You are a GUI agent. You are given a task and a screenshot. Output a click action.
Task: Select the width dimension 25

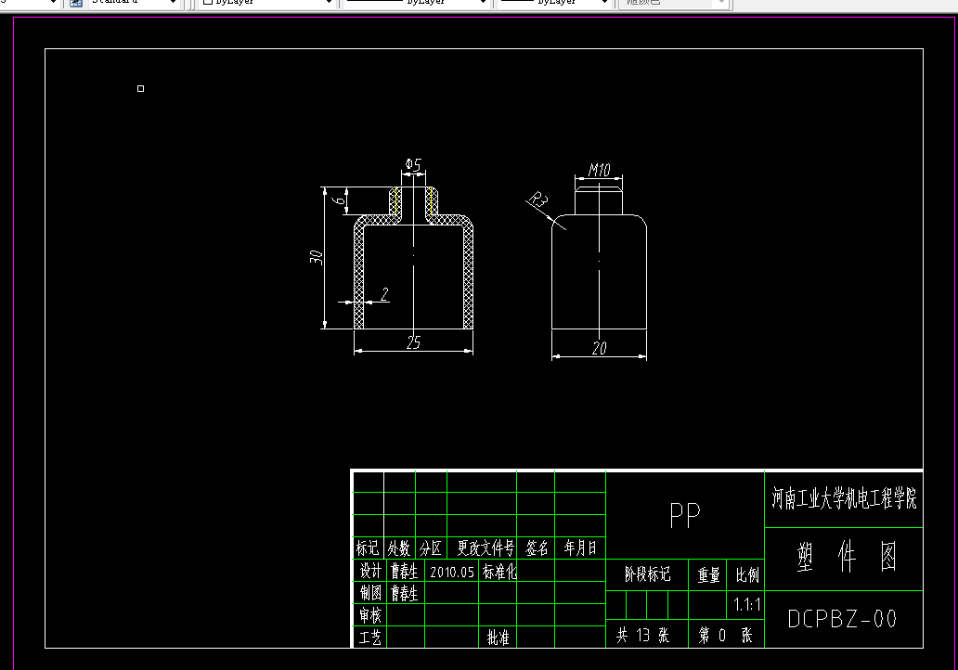click(414, 342)
